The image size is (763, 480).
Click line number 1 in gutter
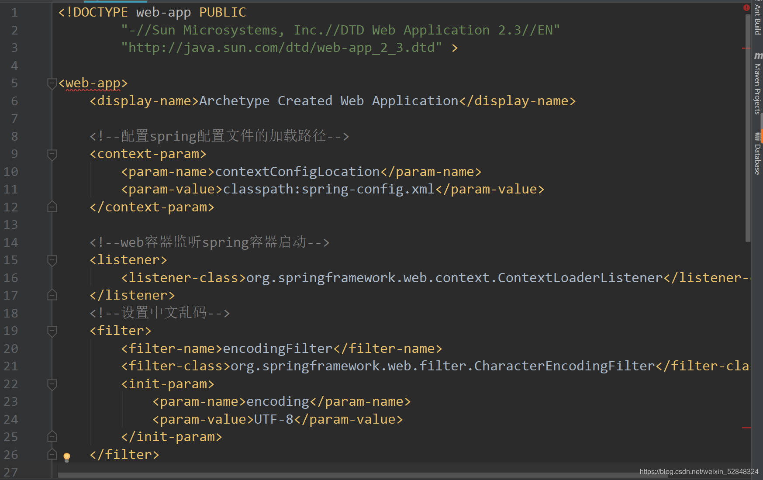coord(14,12)
